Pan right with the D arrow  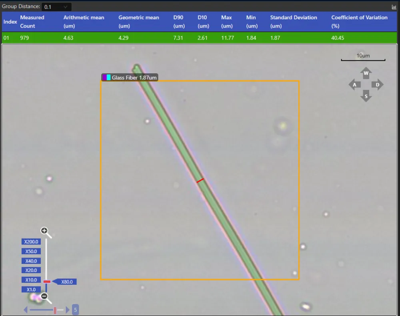click(377, 85)
